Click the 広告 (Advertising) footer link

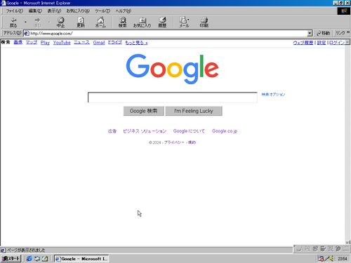pyautogui.click(x=112, y=131)
